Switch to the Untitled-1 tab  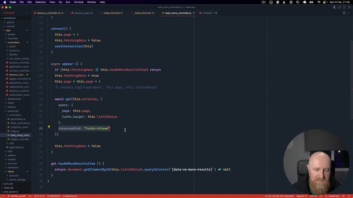[207, 13]
